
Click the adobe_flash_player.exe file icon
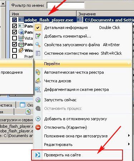click(21, 20)
